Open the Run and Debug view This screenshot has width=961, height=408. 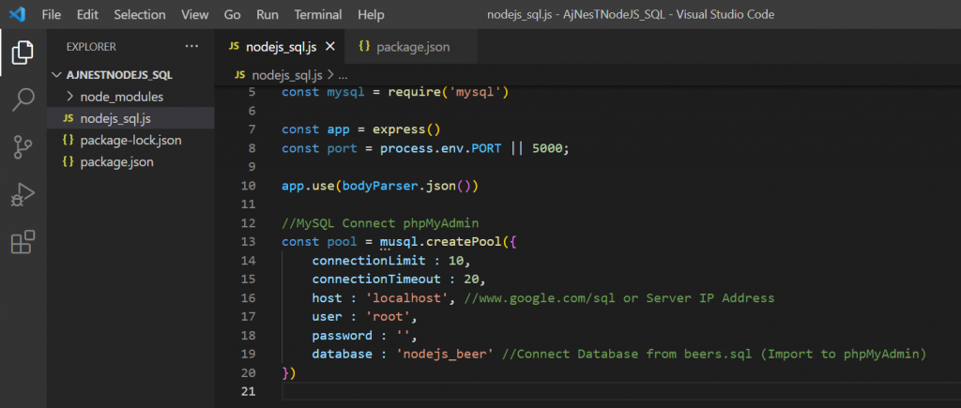point(23,194)
